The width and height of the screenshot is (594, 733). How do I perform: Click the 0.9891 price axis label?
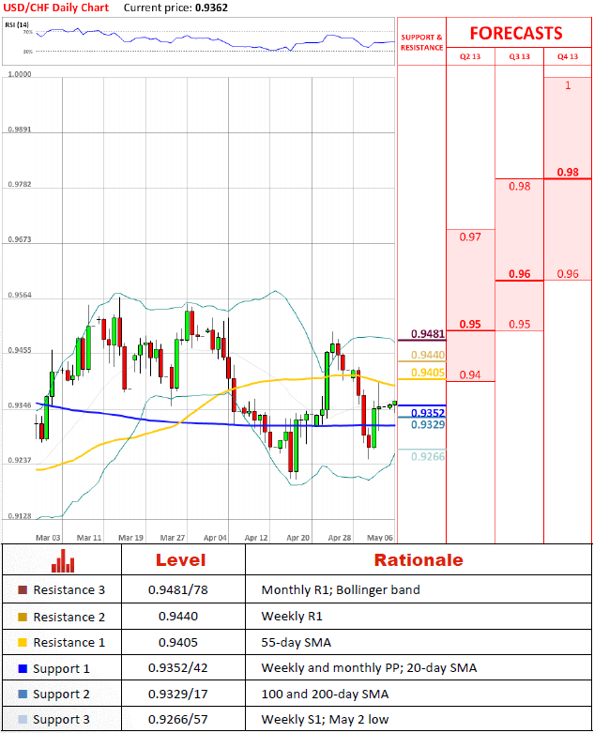[20, 129]
